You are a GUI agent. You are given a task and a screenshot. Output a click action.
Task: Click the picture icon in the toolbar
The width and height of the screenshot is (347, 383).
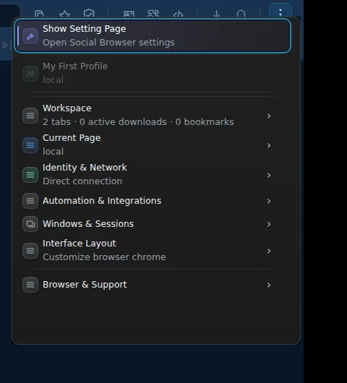click(129, 14)
